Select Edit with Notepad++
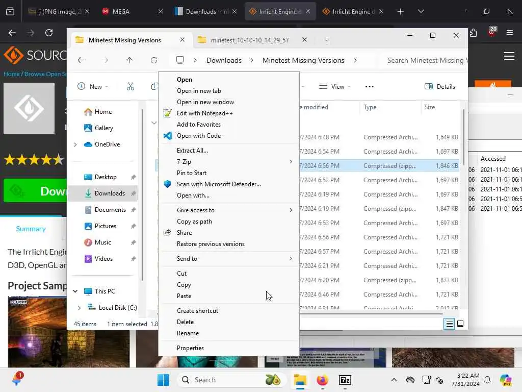 pos(205,113)
